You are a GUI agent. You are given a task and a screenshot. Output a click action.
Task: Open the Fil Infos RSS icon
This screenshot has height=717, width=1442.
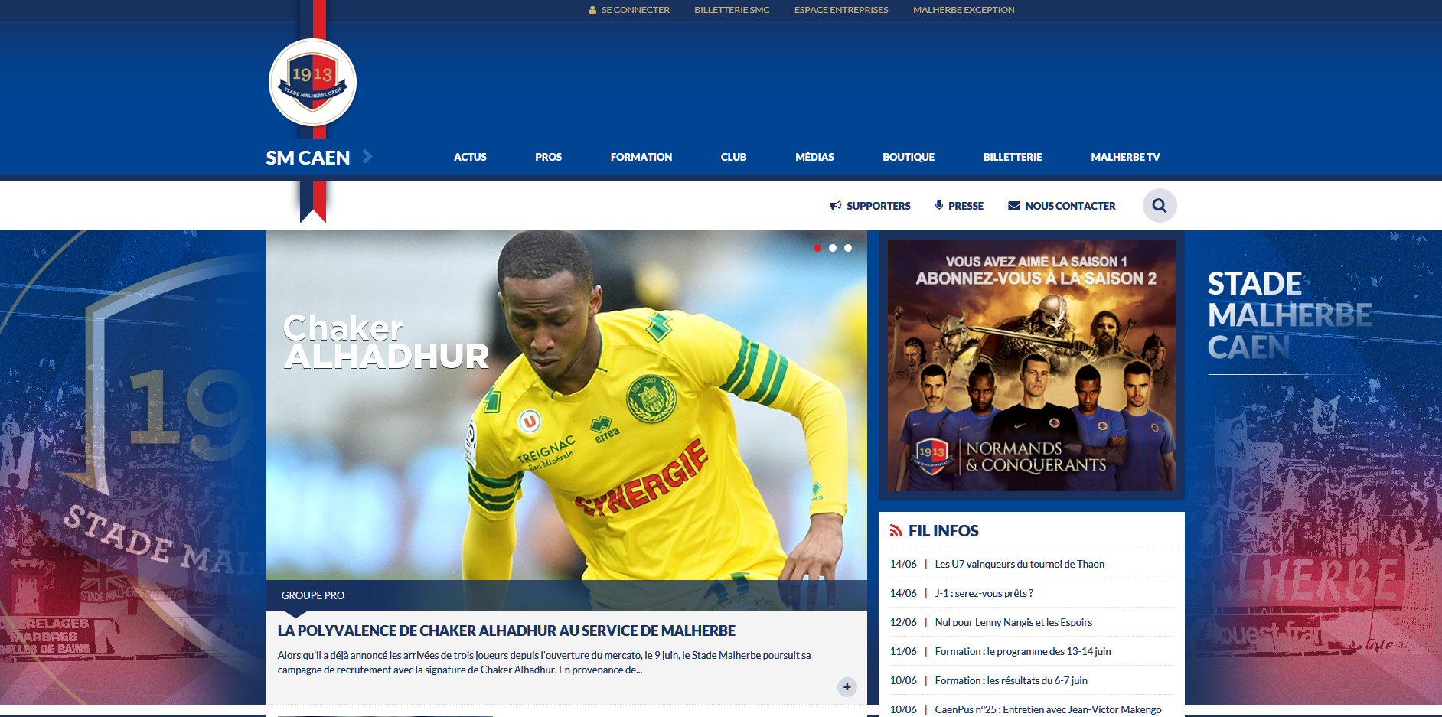pos(896,530)
